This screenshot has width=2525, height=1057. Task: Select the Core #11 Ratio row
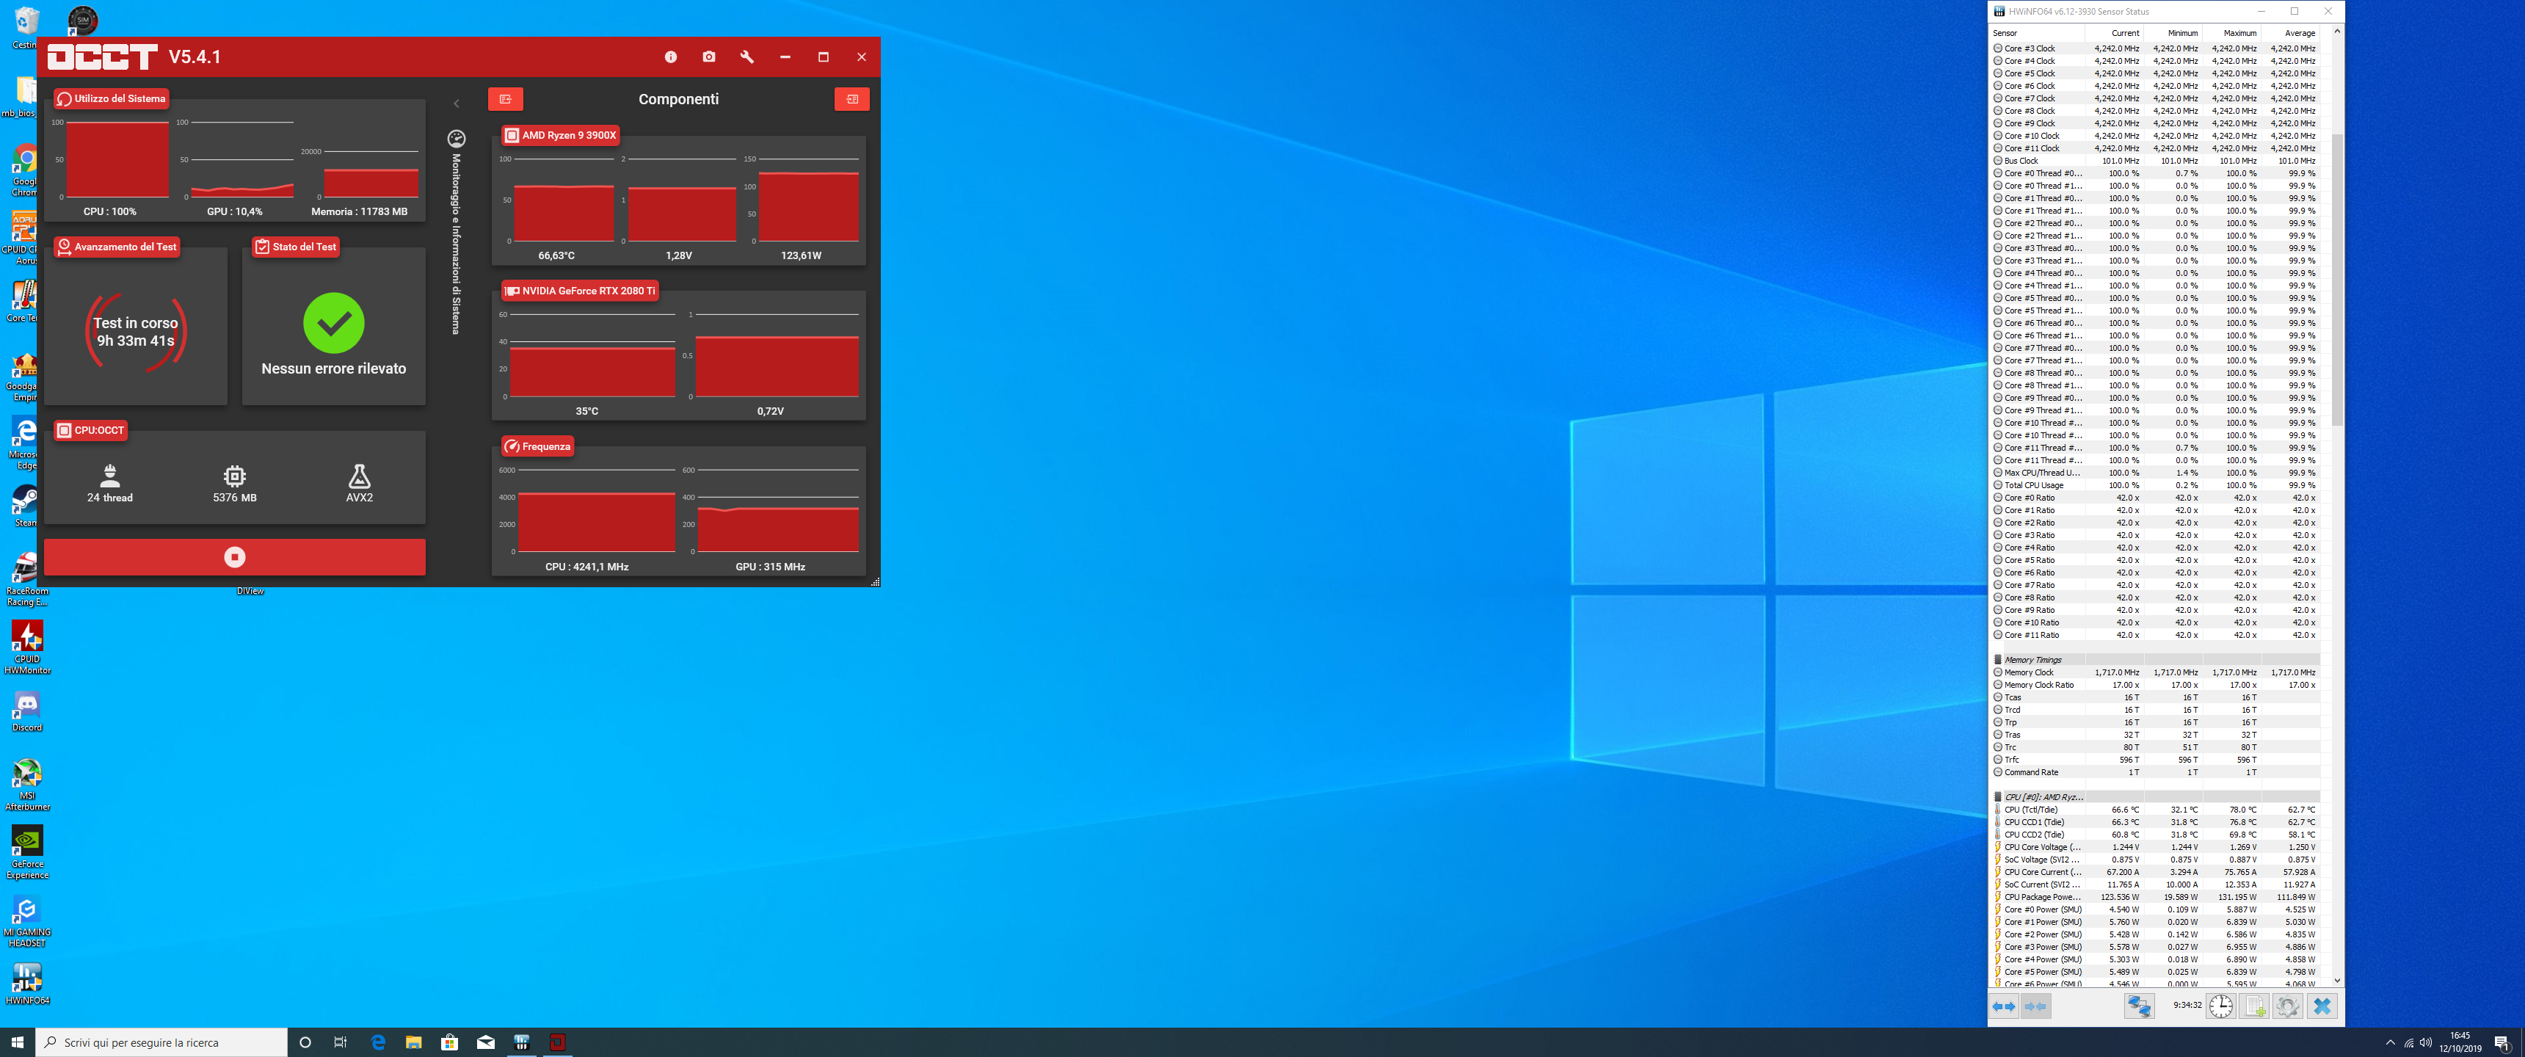(2154, 636)
